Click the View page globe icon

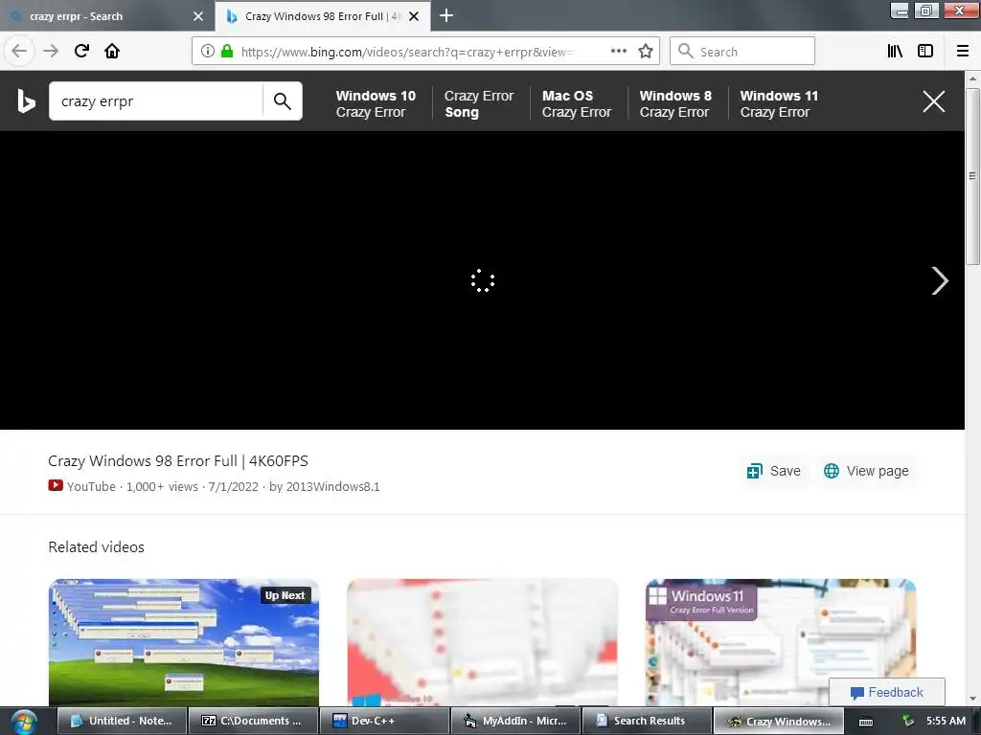[x=831, y=471]
